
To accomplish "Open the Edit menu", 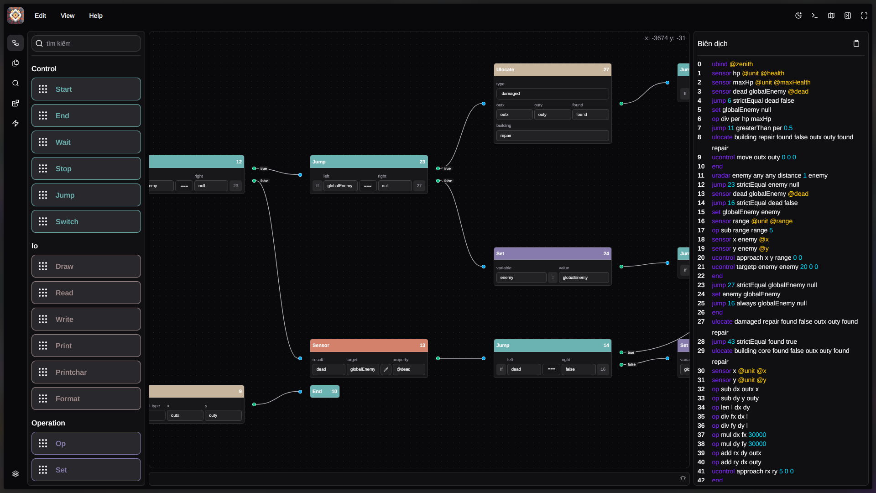I will [x=40, y=15].
